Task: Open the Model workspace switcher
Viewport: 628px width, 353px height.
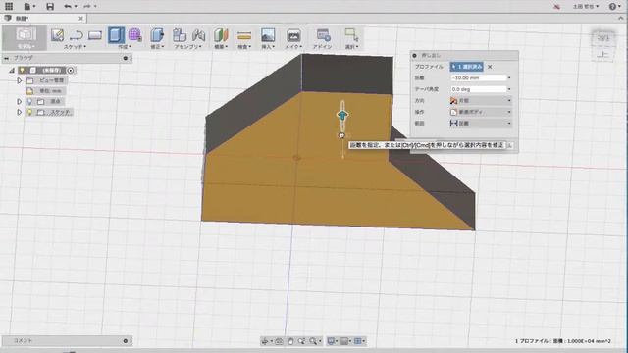Action: coord(26,37)
